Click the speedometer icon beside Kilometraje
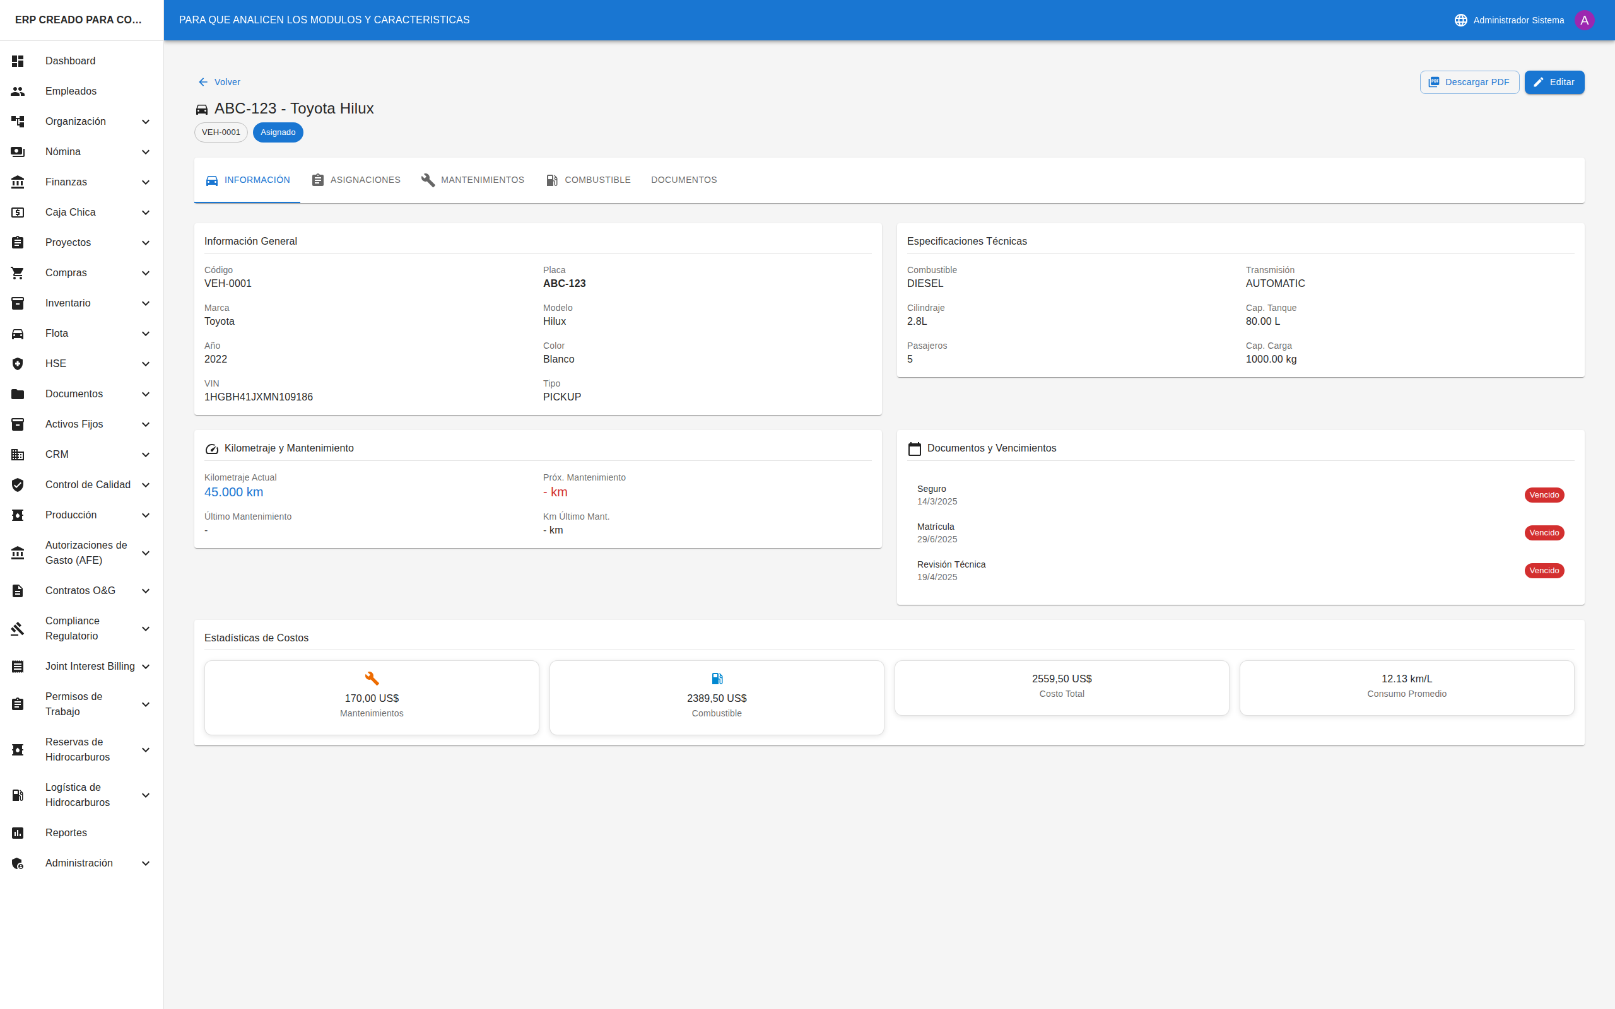The height and width of the screenshot is (1009, 1615). (211, 449)
